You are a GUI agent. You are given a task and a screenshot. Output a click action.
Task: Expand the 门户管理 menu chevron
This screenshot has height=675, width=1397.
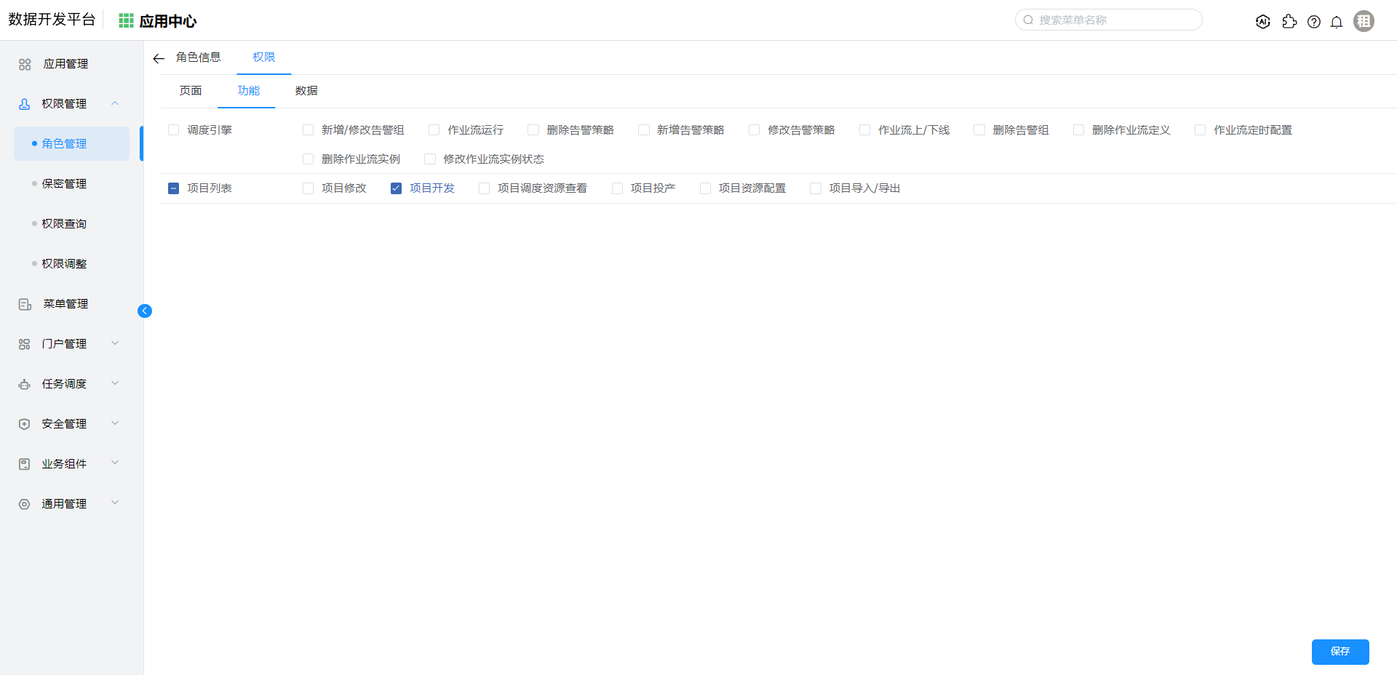click(115, 343)
